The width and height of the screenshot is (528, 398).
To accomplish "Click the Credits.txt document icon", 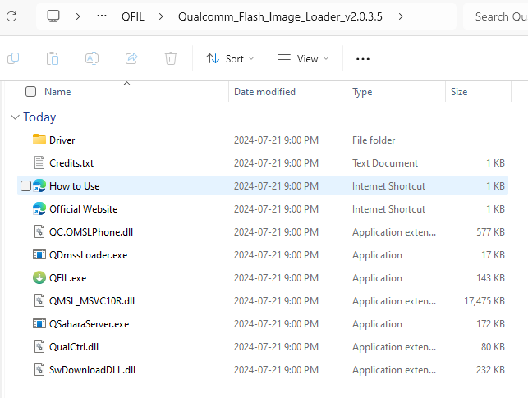I will (x=39, y=162).
